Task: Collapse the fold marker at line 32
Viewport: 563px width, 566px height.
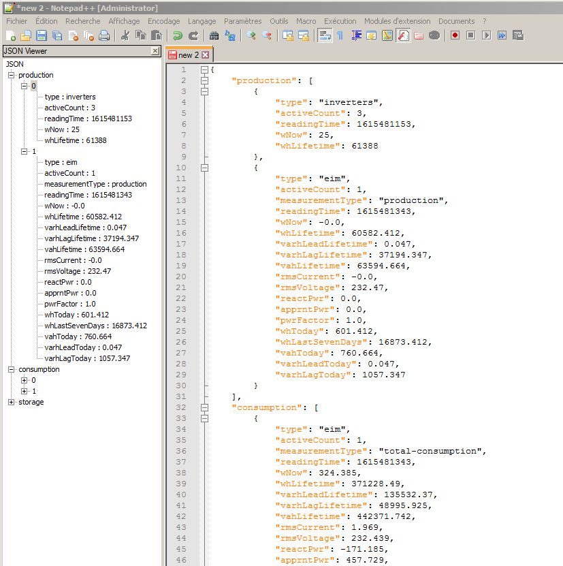Action: (x=204, y=407)
